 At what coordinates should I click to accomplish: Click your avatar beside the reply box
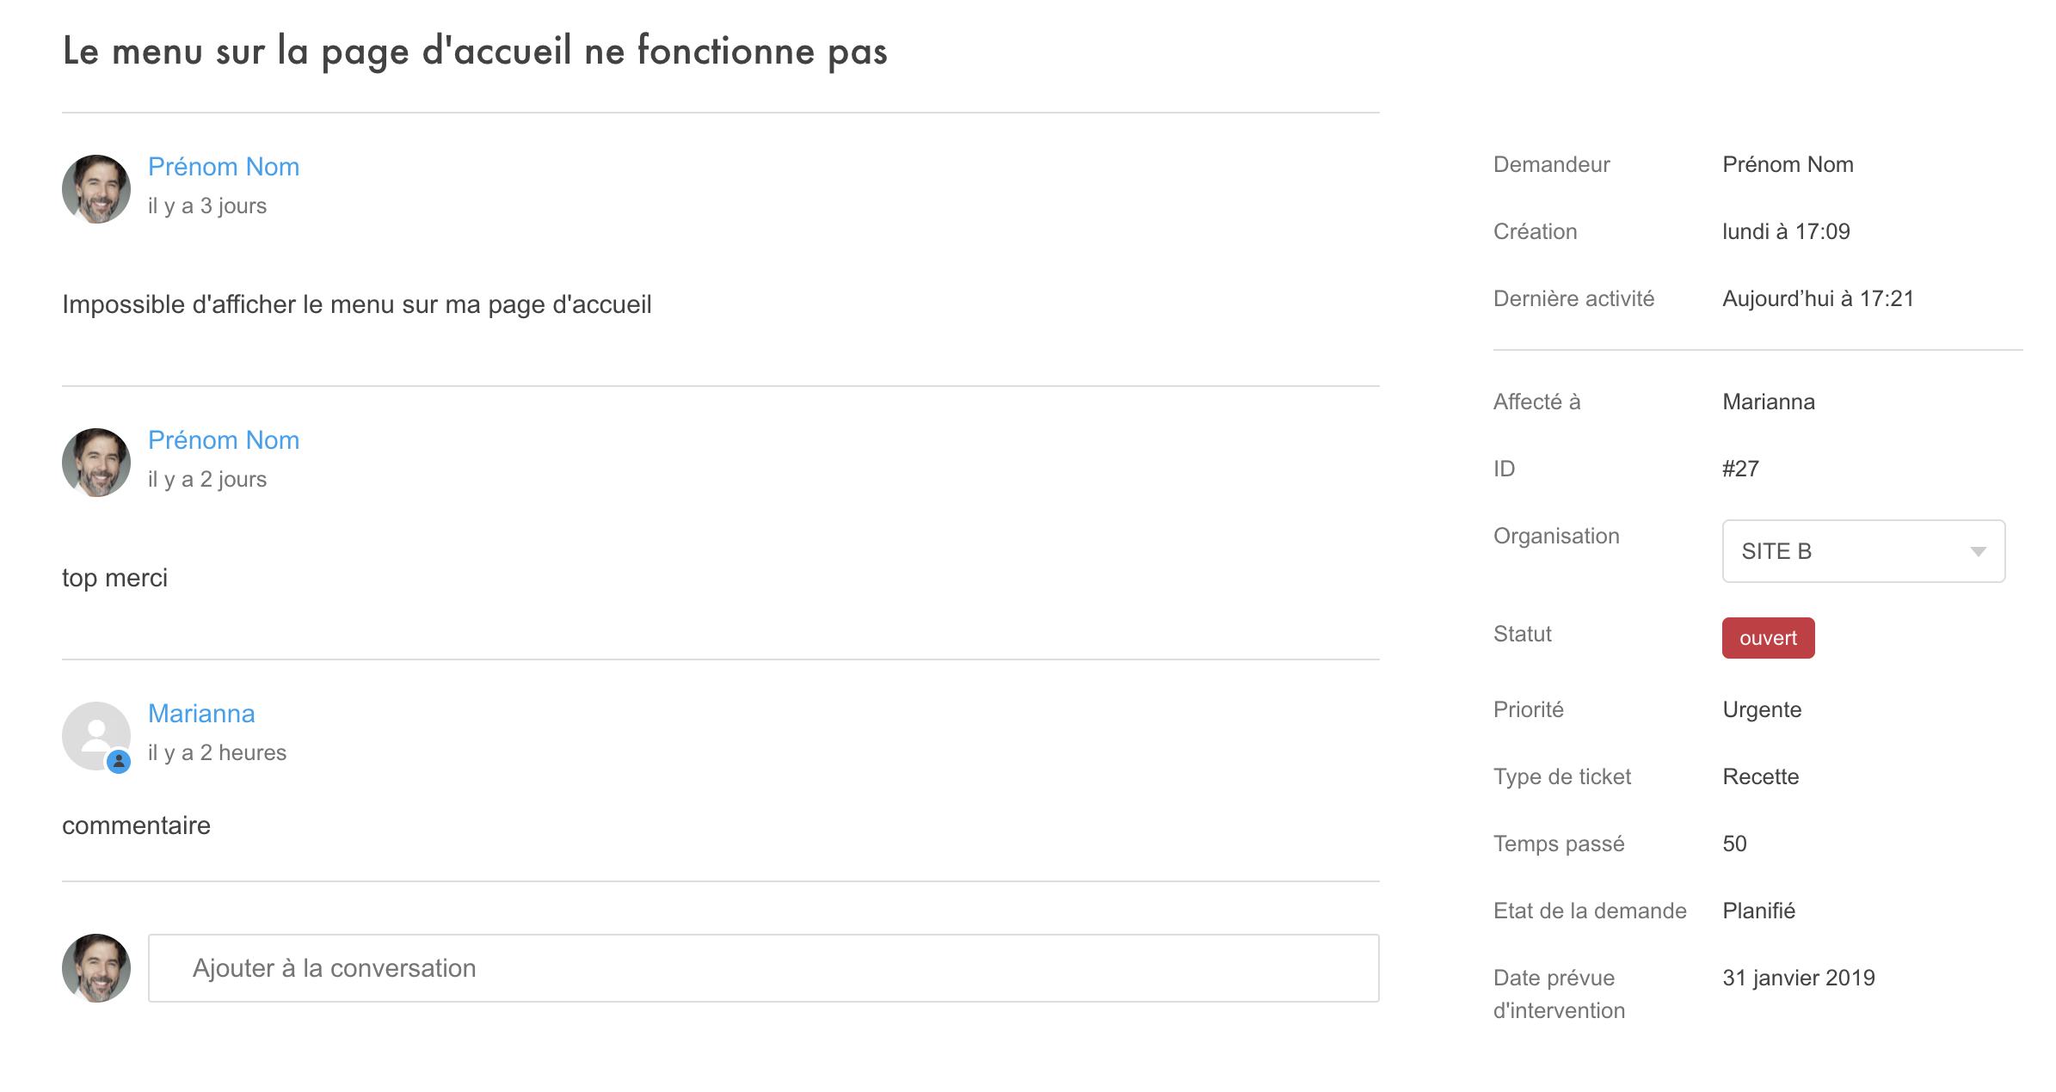[x=95, y=967]
